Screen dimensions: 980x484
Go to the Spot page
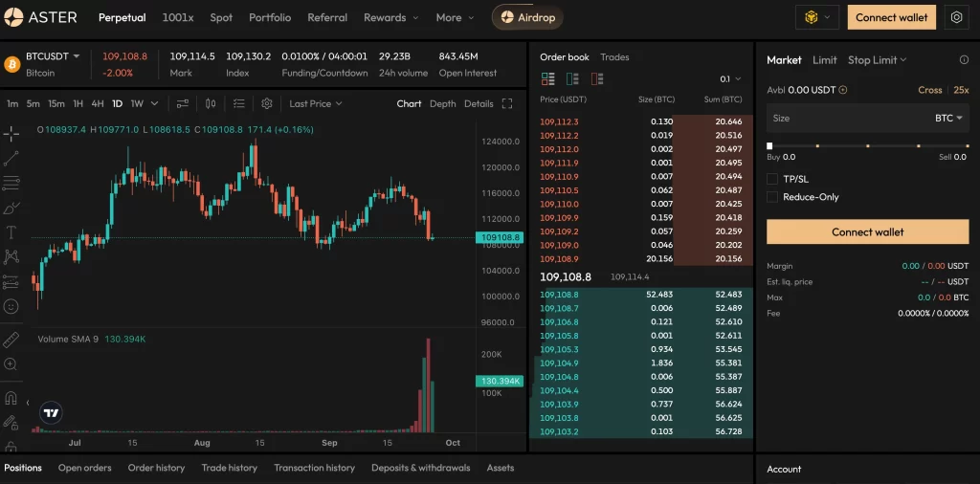click(221, 17)
